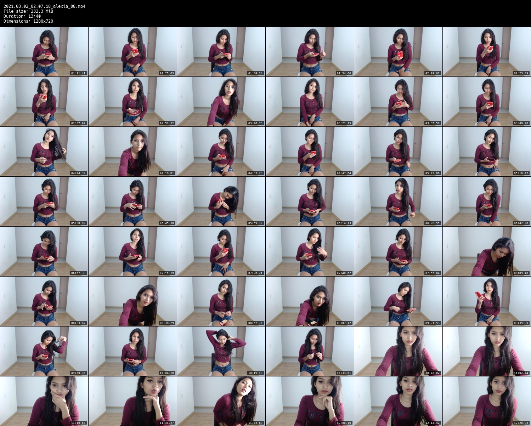Open thumbnail timestamped 09:35.95
The width and height of the screenshot is (531, 426).
click(x=487, y=301)
